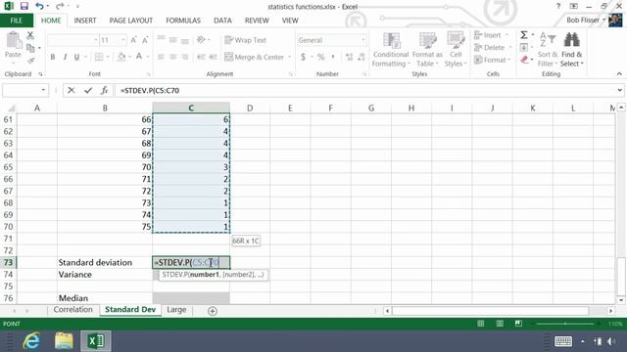Open the Format cells menu
627x352 pixels.
[492, 60]
